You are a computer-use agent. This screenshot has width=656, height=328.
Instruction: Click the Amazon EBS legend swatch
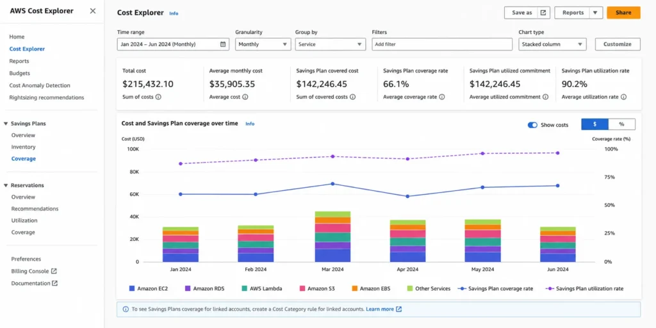pyautogui.click(x=354, y=288)
